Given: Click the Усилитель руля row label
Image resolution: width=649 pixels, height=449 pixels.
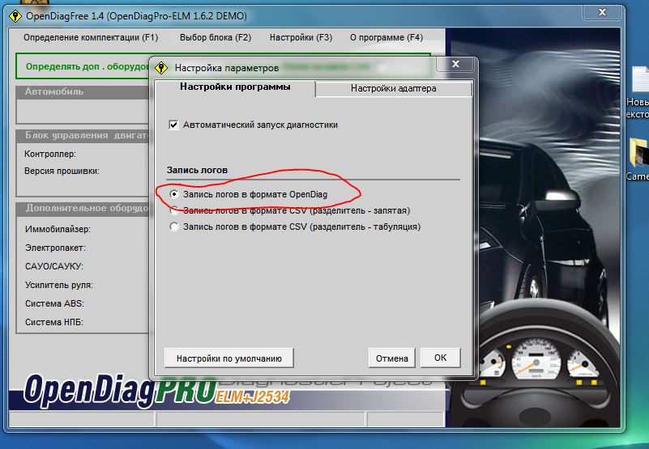Looking at the screenshot, I should click(x=59, y=285).
